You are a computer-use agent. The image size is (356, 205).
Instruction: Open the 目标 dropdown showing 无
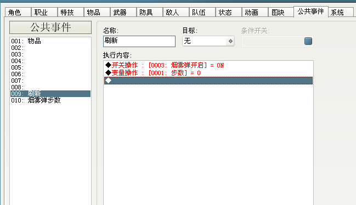[208, 41]
